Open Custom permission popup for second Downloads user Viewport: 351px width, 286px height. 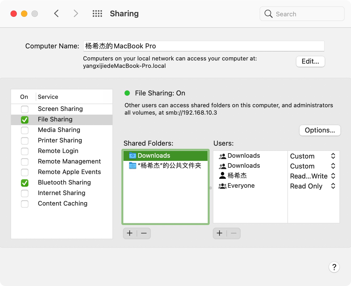click(313, 166)
